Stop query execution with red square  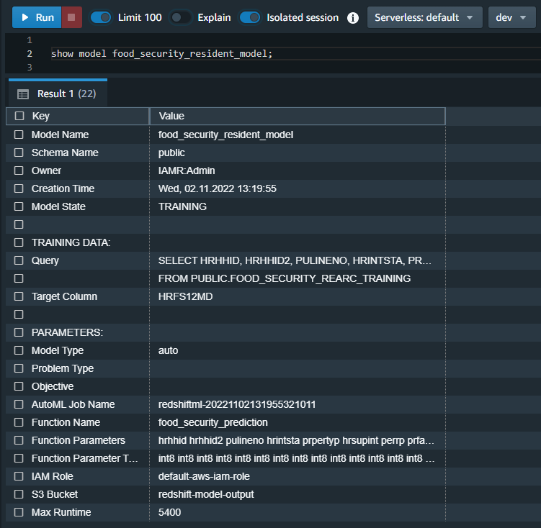click(x=72, y=17)
